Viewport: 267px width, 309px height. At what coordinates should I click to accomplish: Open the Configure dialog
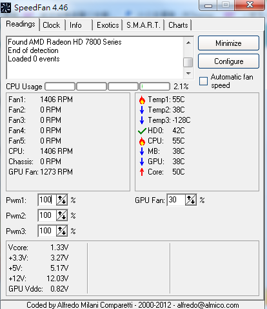point(228,61)
